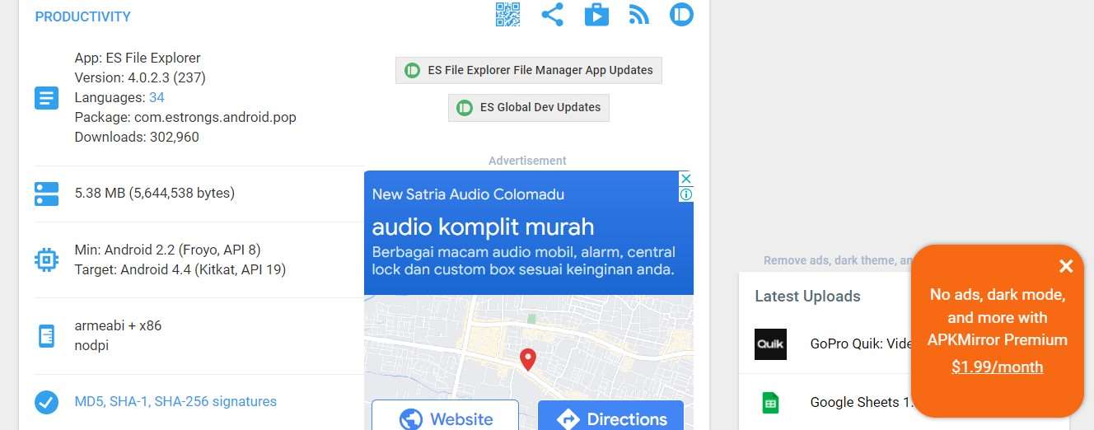The image size is (1094, 430).
Task: Click the Latest Uploads heading
Action: [807, 296]
